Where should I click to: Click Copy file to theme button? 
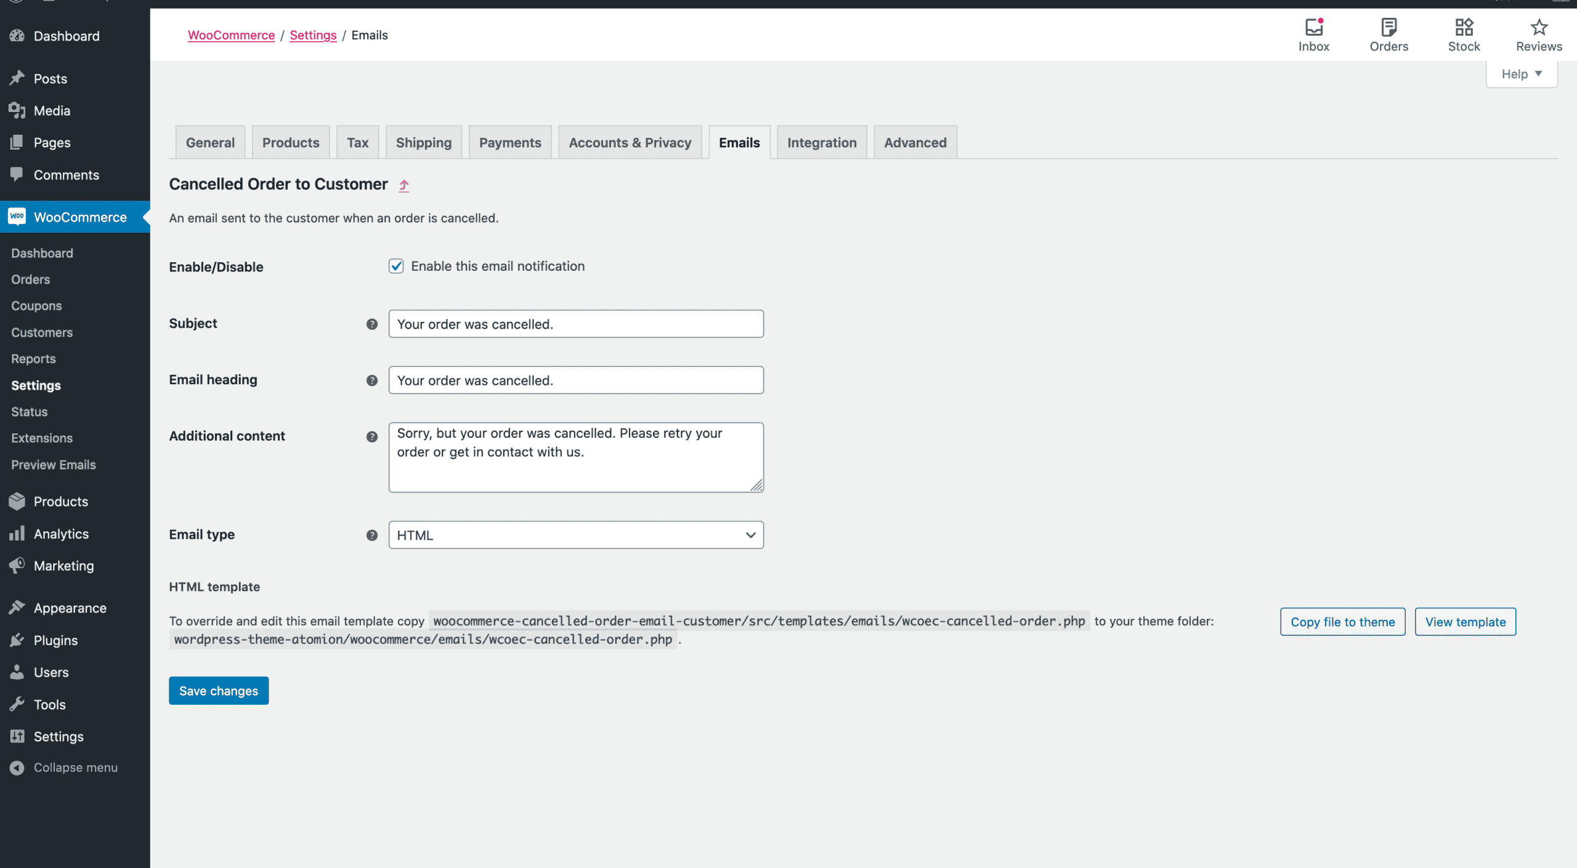coord(1342,622)
